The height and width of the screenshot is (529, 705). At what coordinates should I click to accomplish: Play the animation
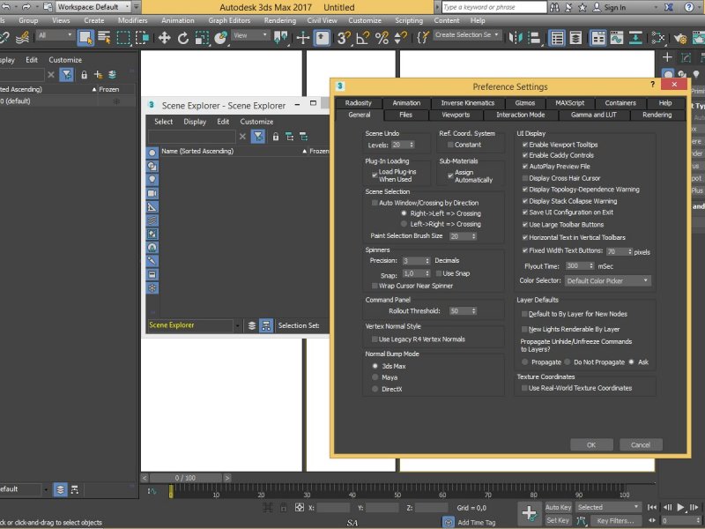[680, 508]
